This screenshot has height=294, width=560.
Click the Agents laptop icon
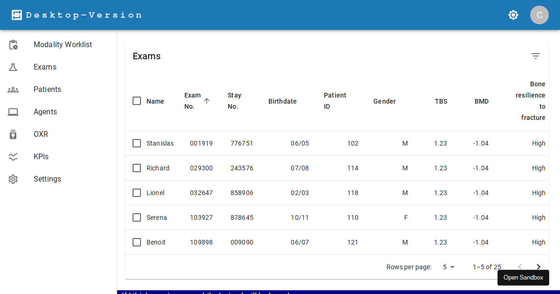pyautogui.click(x=13, y=112)
